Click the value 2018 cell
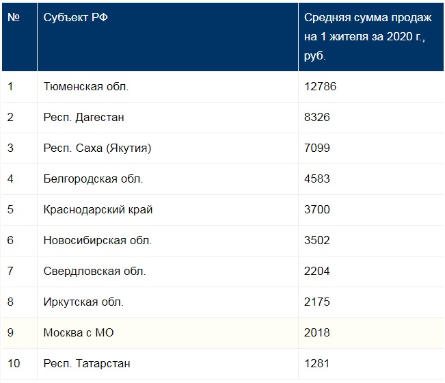445x383 pixels. tap(317, 333)
